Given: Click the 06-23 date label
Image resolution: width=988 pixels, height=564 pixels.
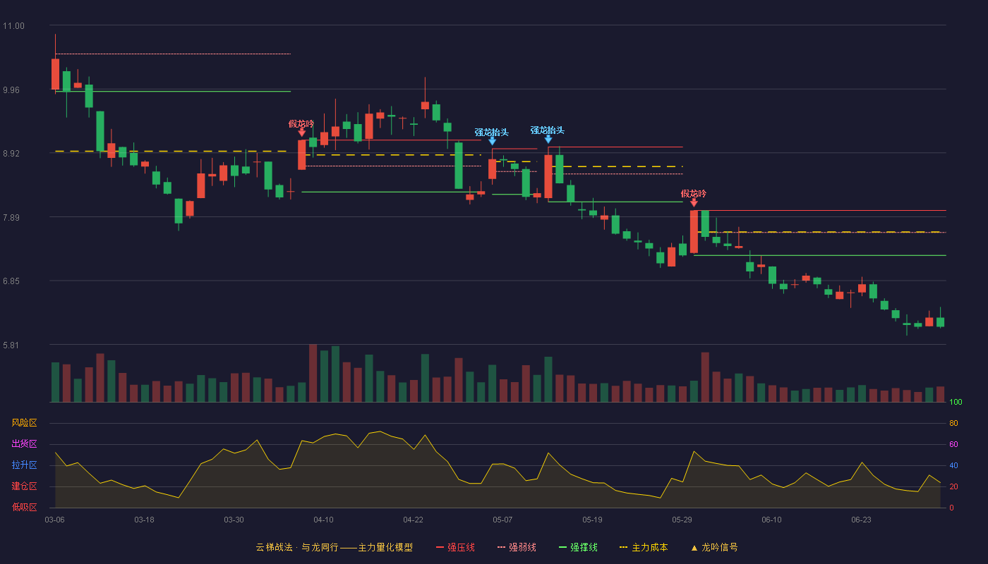Looking at the screenshot, I should coord(861,520).
